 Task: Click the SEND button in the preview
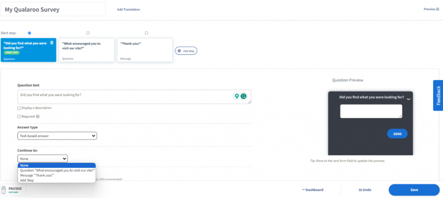pyautogui.click(x=397, y=134)
